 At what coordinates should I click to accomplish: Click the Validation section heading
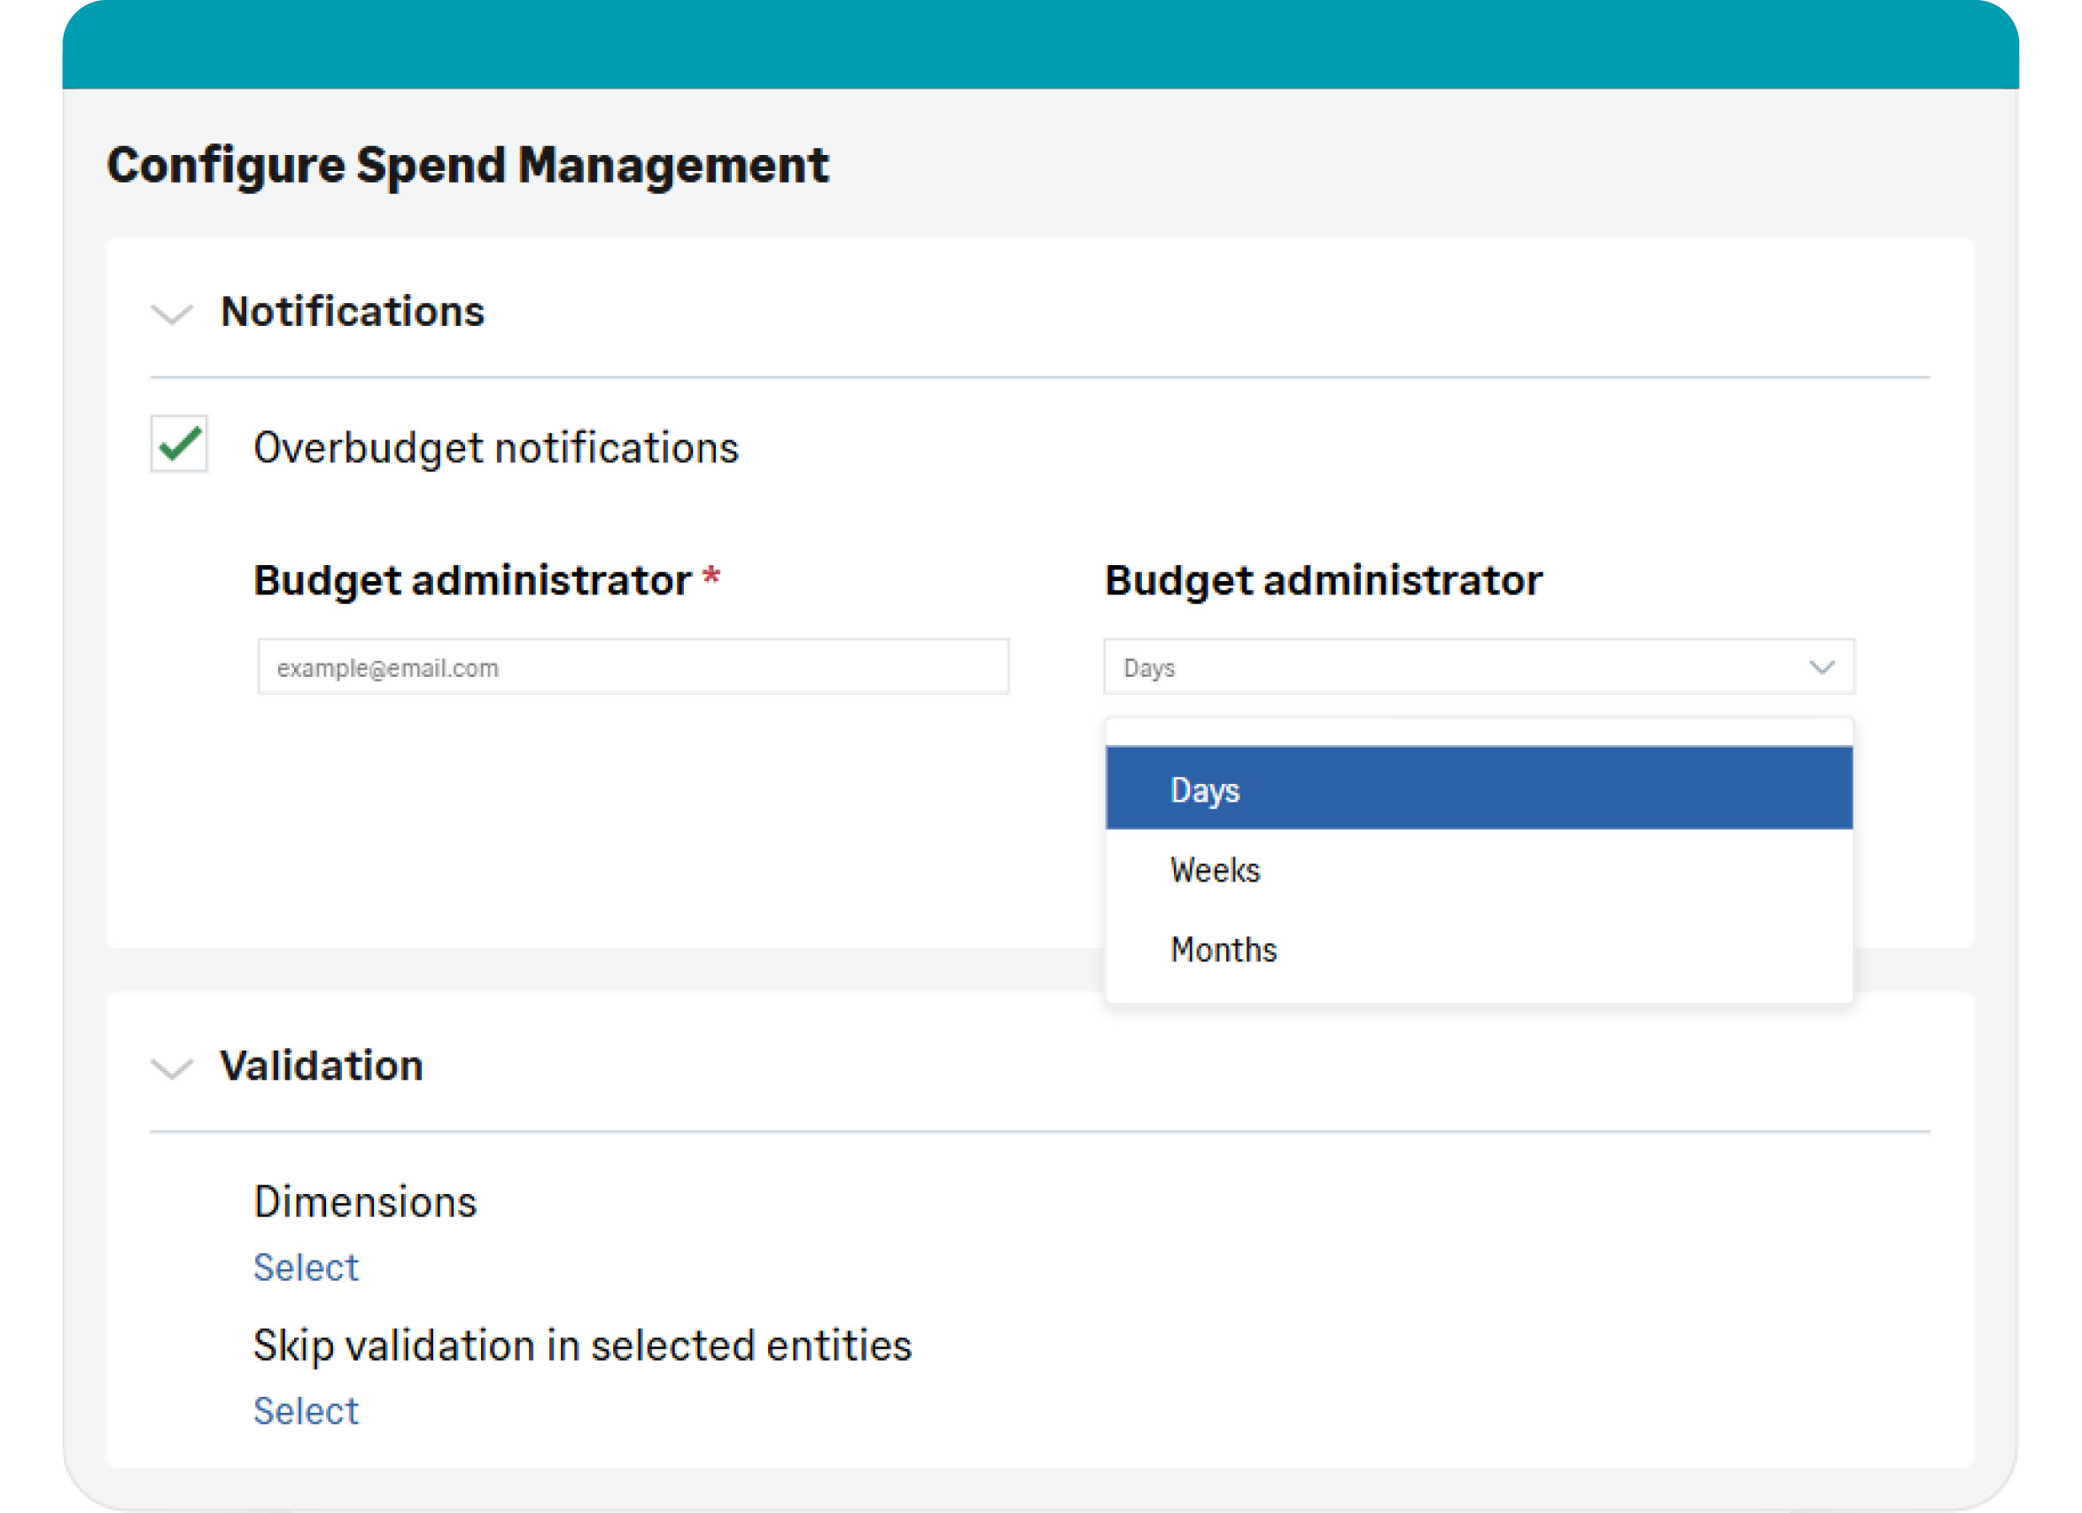click(322, 1066)
